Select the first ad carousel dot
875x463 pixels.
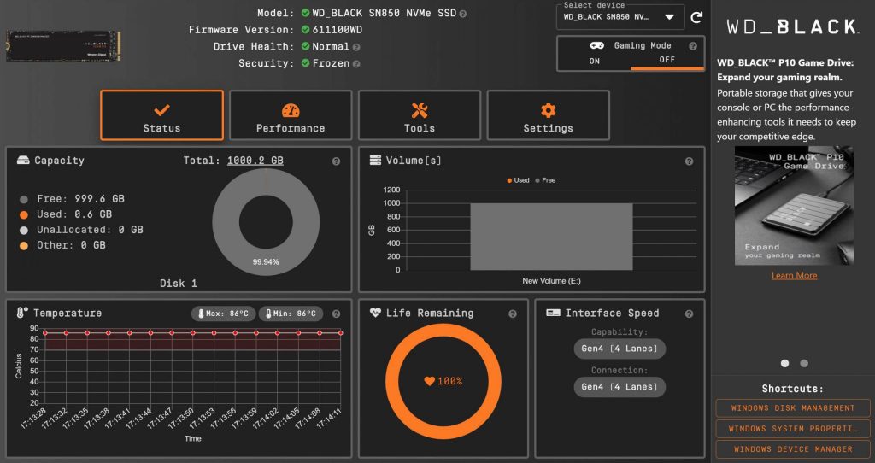784,363
